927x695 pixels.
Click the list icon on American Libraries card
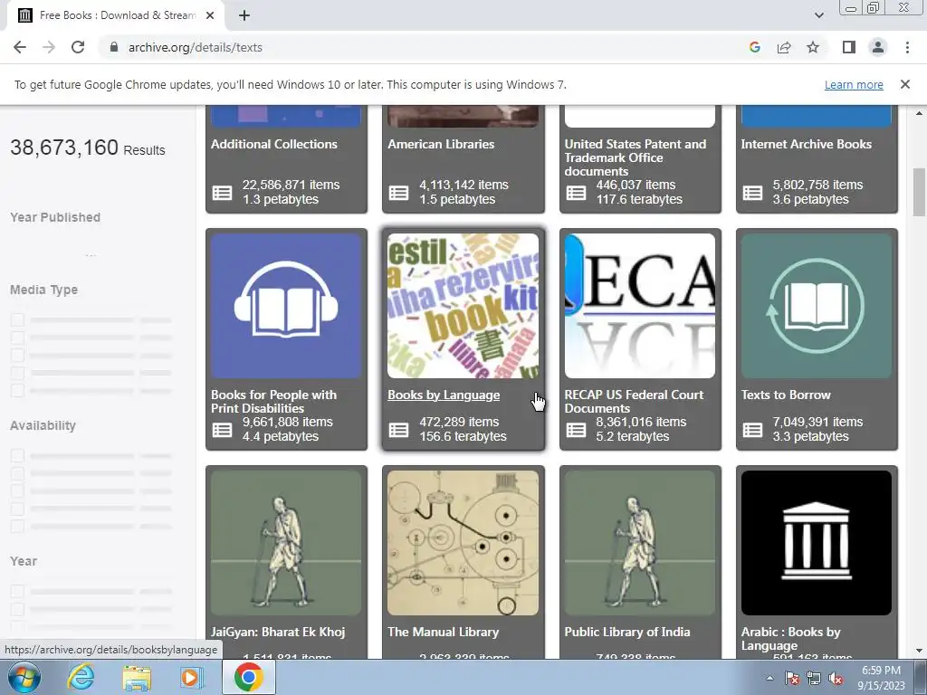398,193
